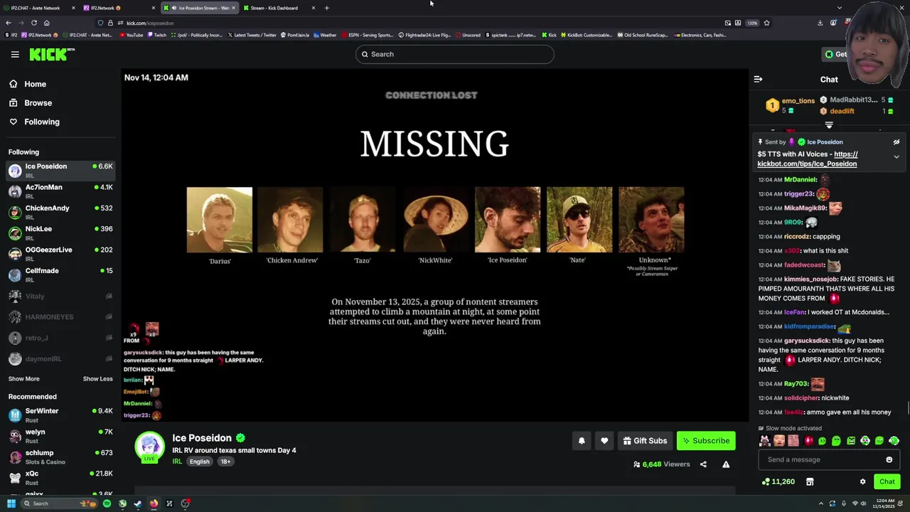The image size is (910, 512).
Task: Reload the page
Action: pos(33,23)
